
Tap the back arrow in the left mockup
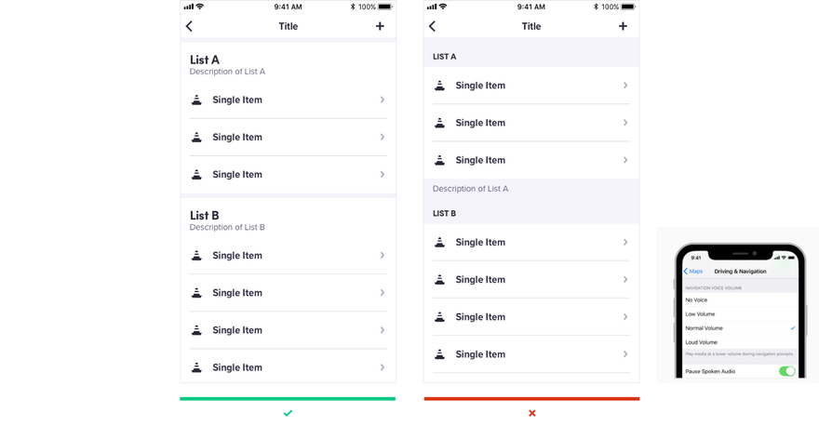coord(189,26)
